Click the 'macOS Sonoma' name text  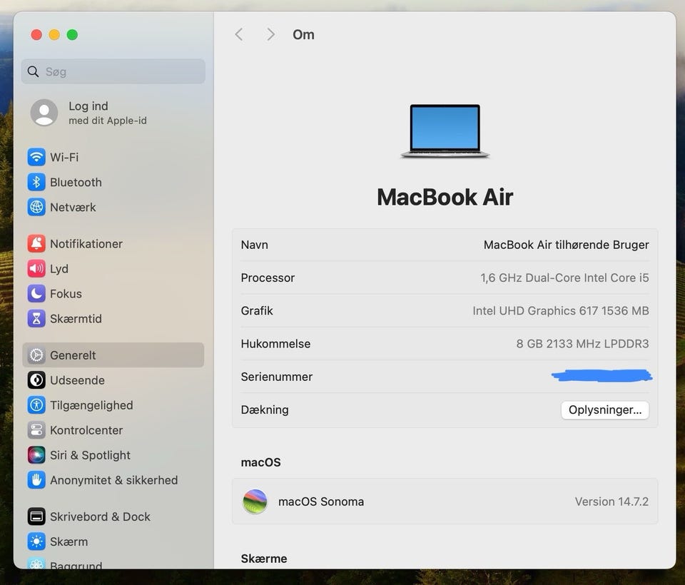321,502
